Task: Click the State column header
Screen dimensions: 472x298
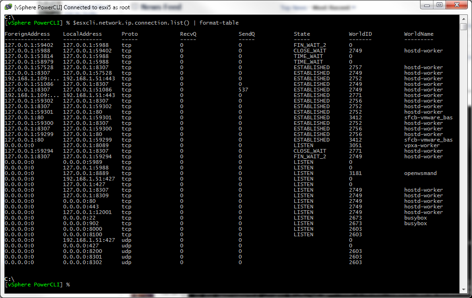Action: 302,34
